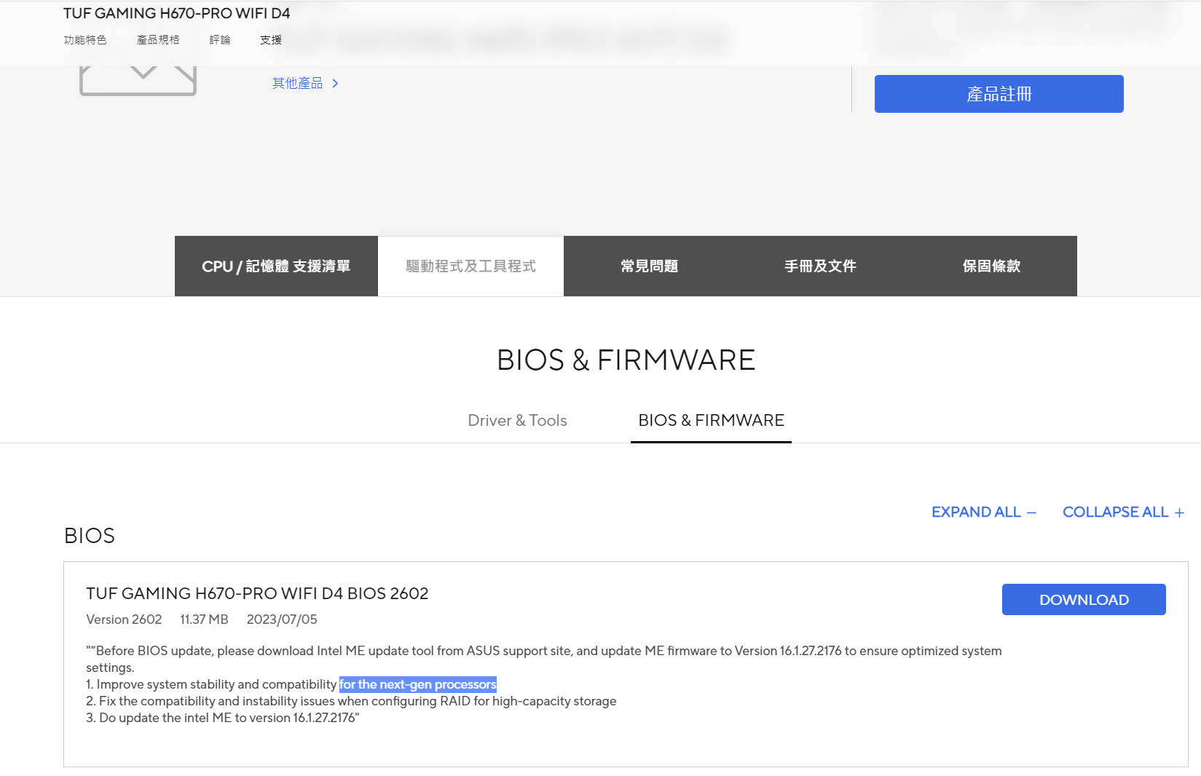Click the envelope icon at top left
Image resolution: width=1201 pixels, height=776 pixels.
coord(138,80)
